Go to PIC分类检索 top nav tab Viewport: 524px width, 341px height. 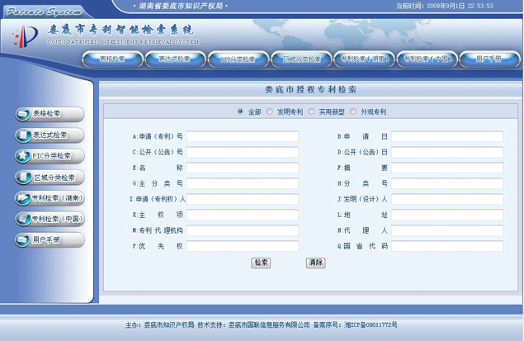coord(238,59)
